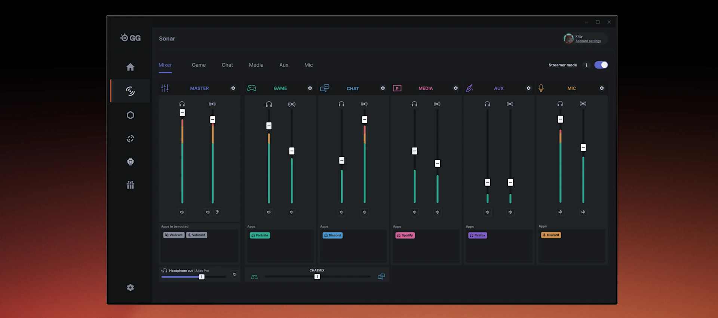The image size is (718, 318).
Task: Open the MIC channel settings gear
Action: 601,88
